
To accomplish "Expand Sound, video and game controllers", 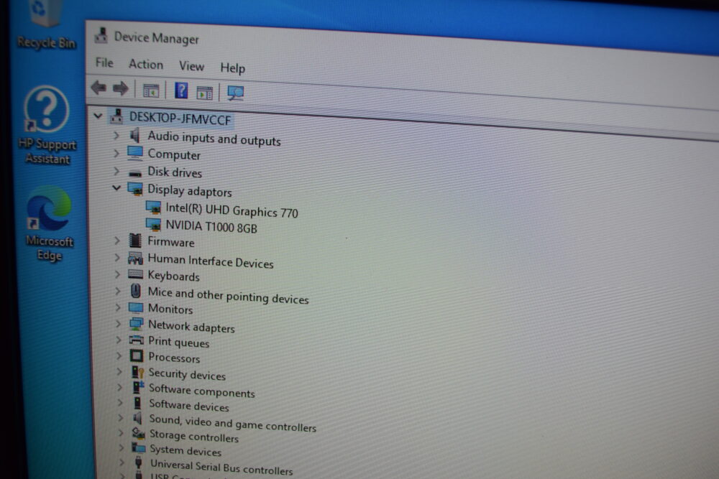I will coord(121,418).
